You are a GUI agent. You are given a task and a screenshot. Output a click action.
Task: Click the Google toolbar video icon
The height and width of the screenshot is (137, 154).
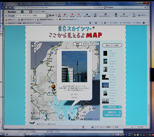pyautogui.click(x=59, y=15)
